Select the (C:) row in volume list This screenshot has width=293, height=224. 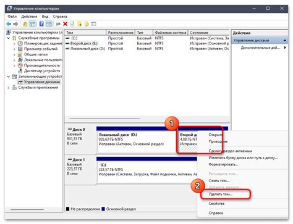(147, 38)
